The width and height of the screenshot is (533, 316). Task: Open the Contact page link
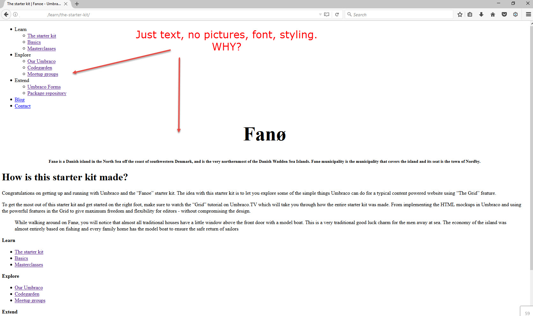(22, 106)
